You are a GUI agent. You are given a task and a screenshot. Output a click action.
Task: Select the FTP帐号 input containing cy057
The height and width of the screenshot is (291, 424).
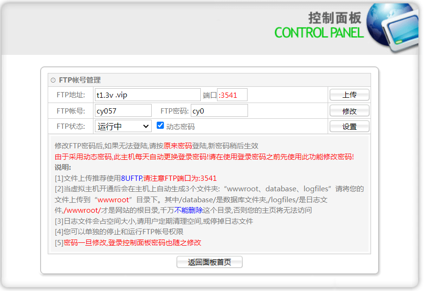click(x=123, y=111)
